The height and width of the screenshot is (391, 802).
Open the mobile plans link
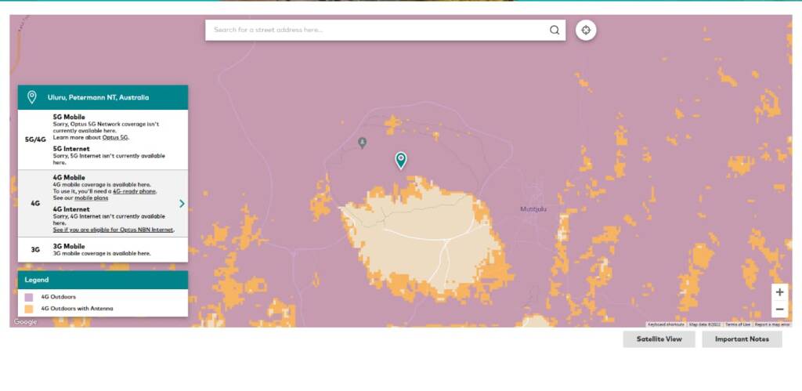[91, 198]
